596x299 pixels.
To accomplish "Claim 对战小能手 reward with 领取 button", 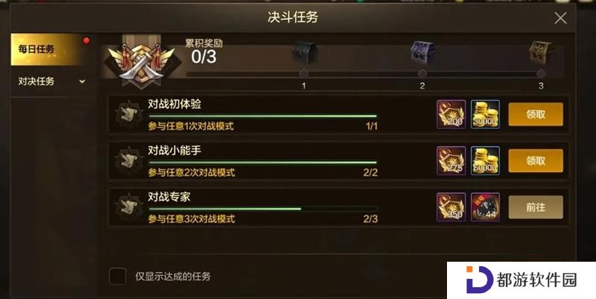I will pyautogui.click(x=536, y=160).
